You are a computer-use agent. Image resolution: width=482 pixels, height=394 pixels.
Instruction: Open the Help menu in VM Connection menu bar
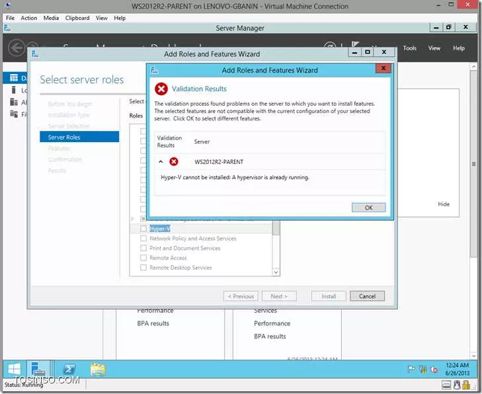pos(120,18)
